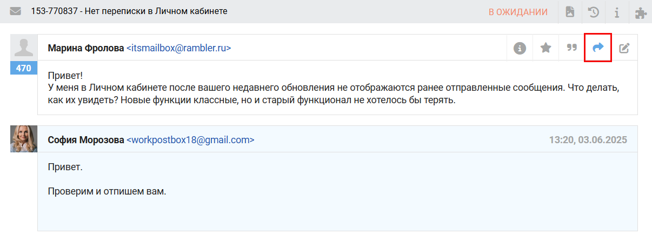The height and width of the screenshot is (241, 652).
Task: Star Марина Фролова's message
Action: pos(546,48)
